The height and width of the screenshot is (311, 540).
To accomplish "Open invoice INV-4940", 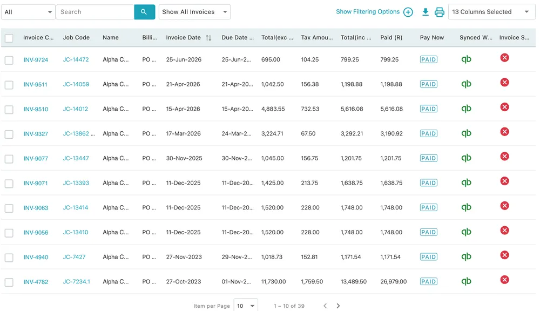I will tap(36, 257).
